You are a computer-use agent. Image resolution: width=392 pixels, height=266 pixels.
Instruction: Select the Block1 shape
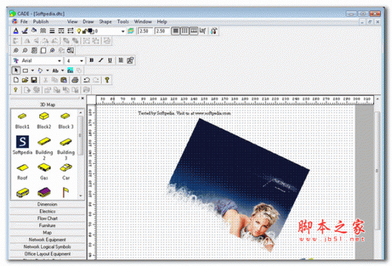[x=22, y=121]
